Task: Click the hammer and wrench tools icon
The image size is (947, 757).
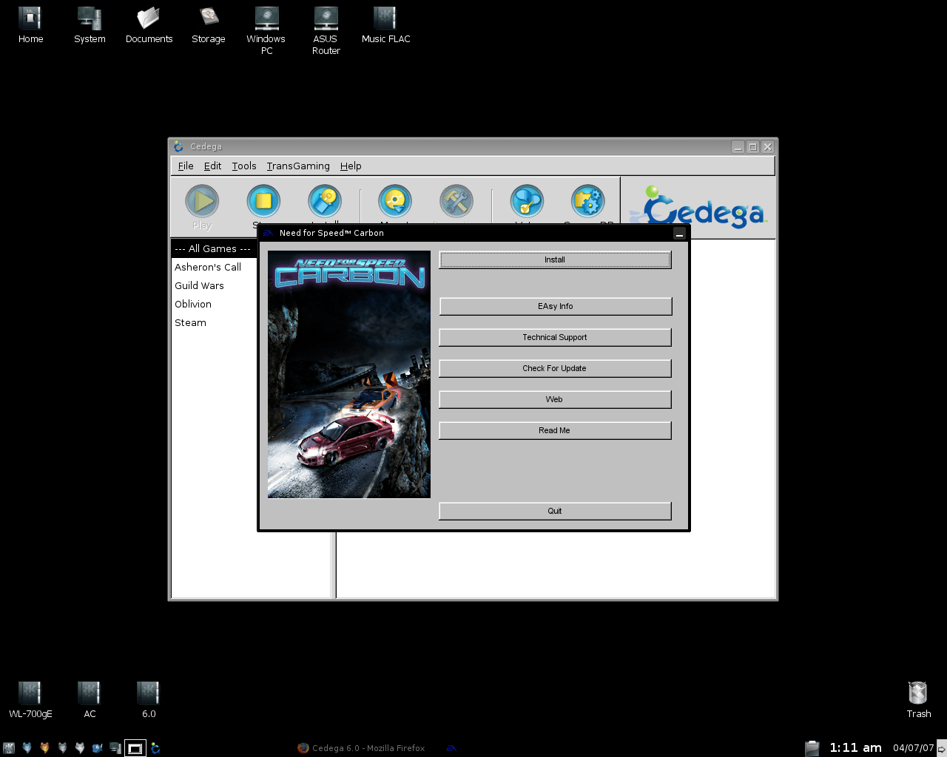Action: click(456, 201)
